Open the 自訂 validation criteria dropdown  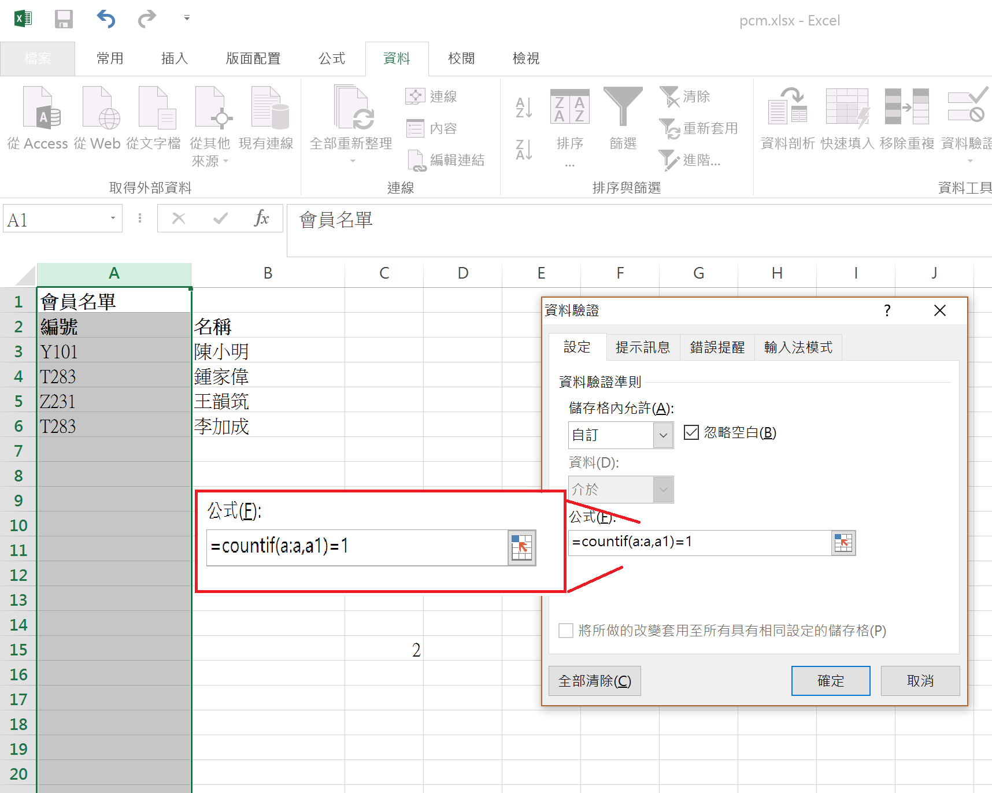click(662, 435)
